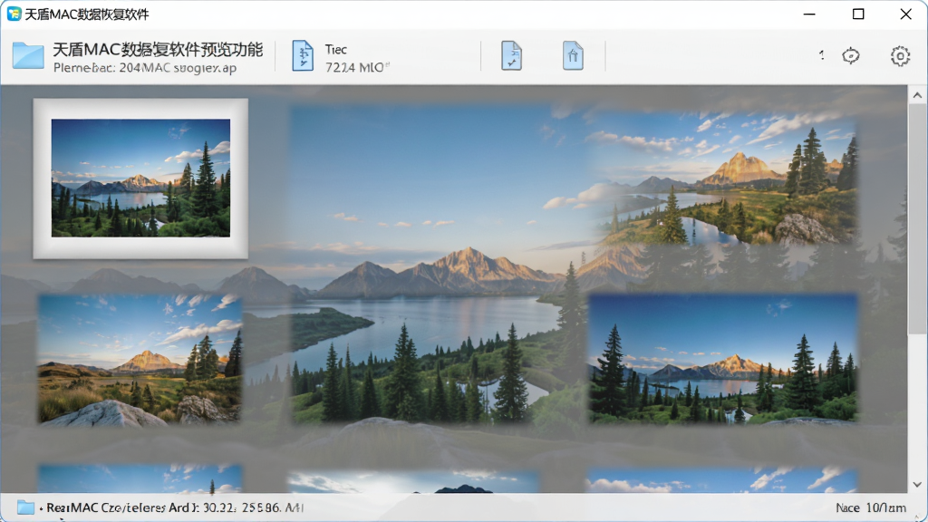Open settings with the gear icon

coord(900,55)
